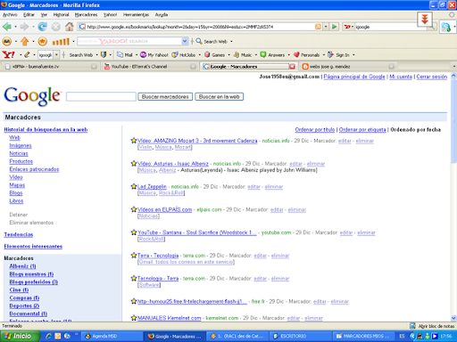The width and height of the screenshot is (457, 342).
Task: Open Ordenar por título link
Action: (315, 129)
